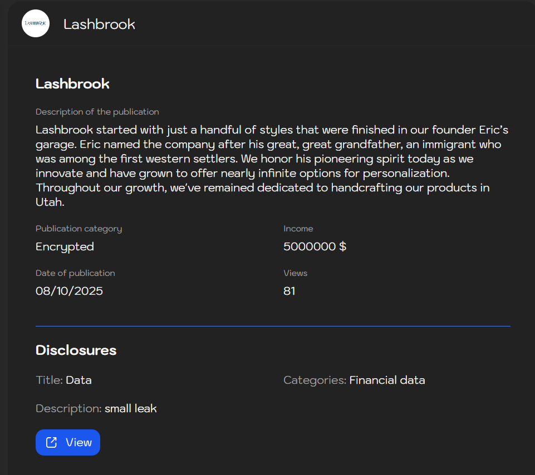Click the Lashbrook company description paragraph
The image size is (535, 475).
(x=272, y=166)
